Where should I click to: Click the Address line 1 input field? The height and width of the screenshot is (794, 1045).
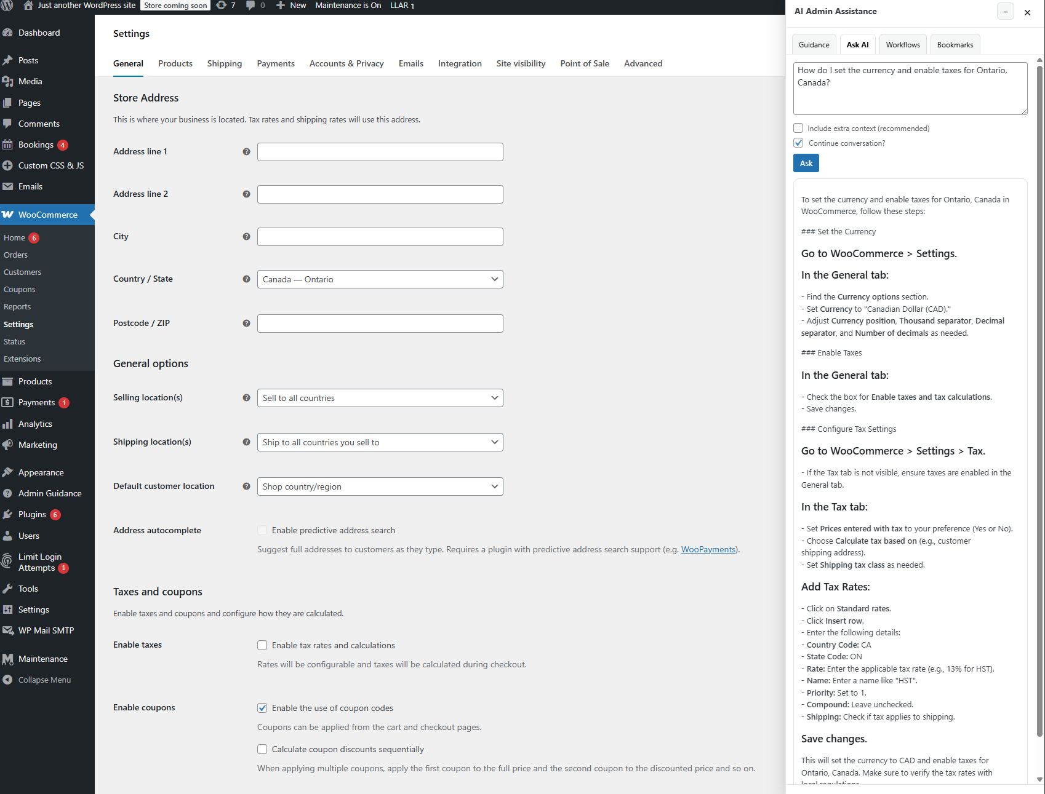(x=380, y=152)
